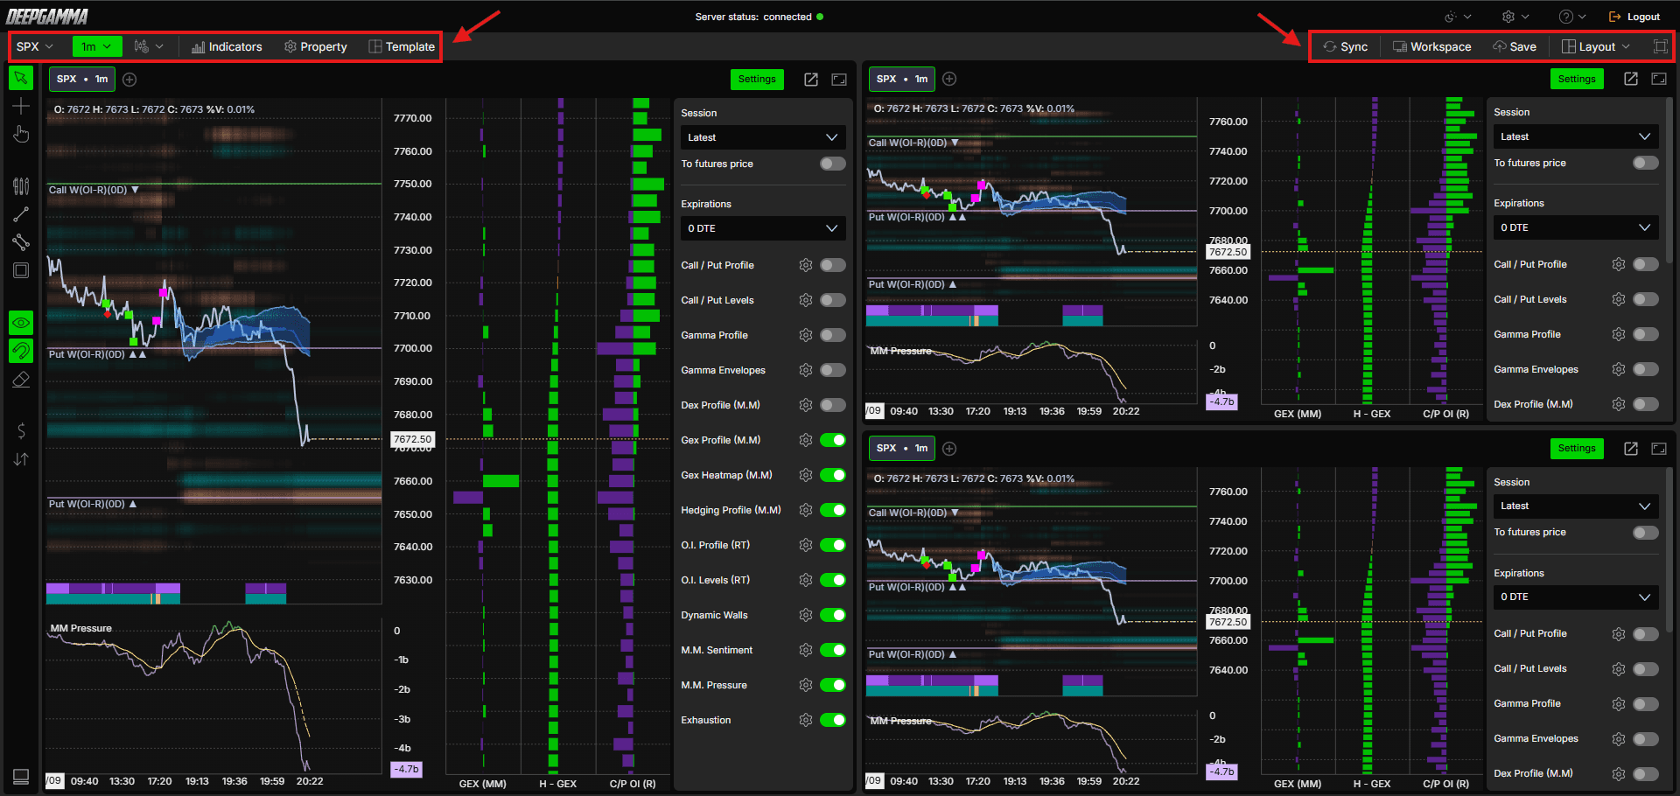Screen dimensions: 1680x796
Task: Open gear settings for Gex Profile (M.M) in left panel
Action: [x=806, y=440]
